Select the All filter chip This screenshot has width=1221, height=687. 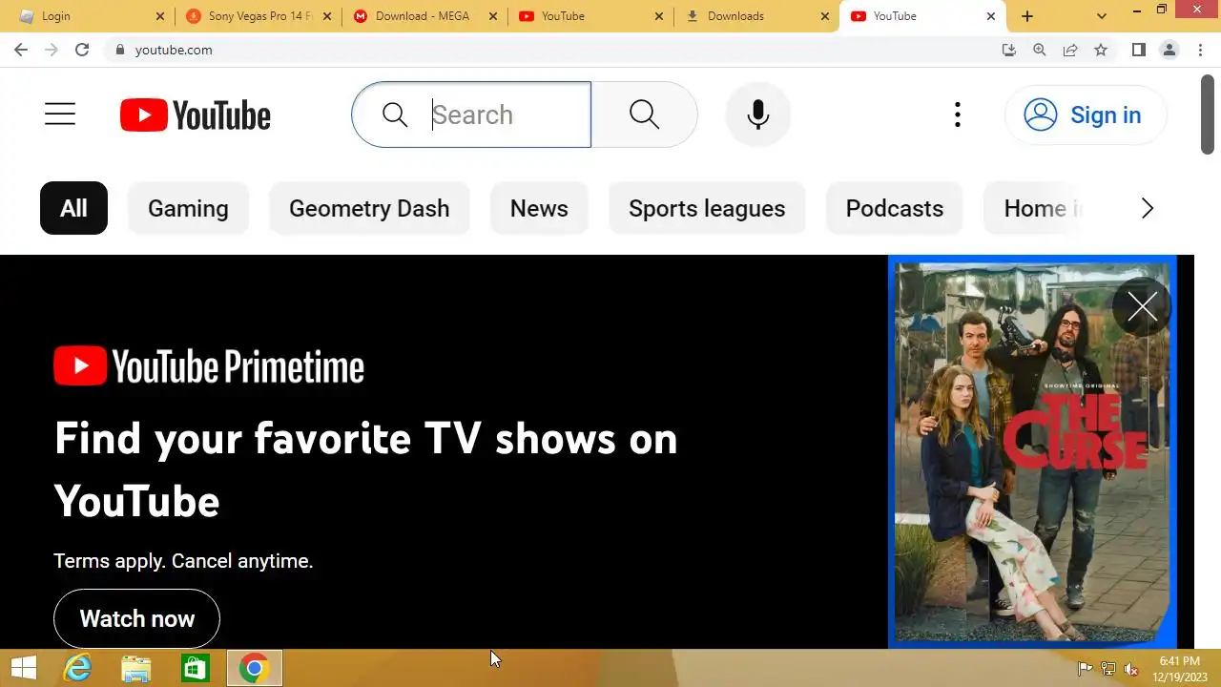click(x=73, y=208)
